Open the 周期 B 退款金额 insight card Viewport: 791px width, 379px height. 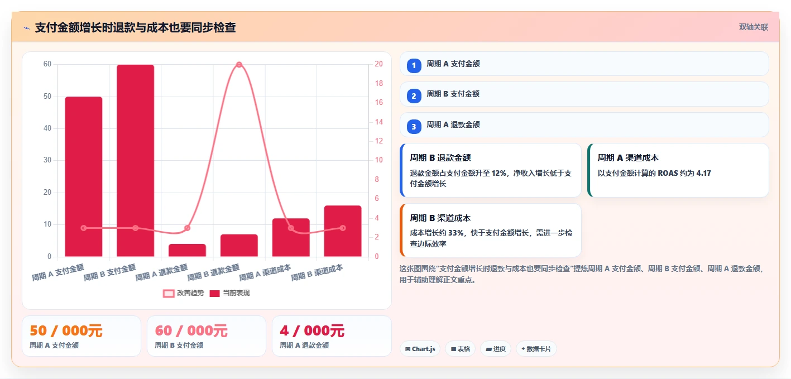point(491,170)
